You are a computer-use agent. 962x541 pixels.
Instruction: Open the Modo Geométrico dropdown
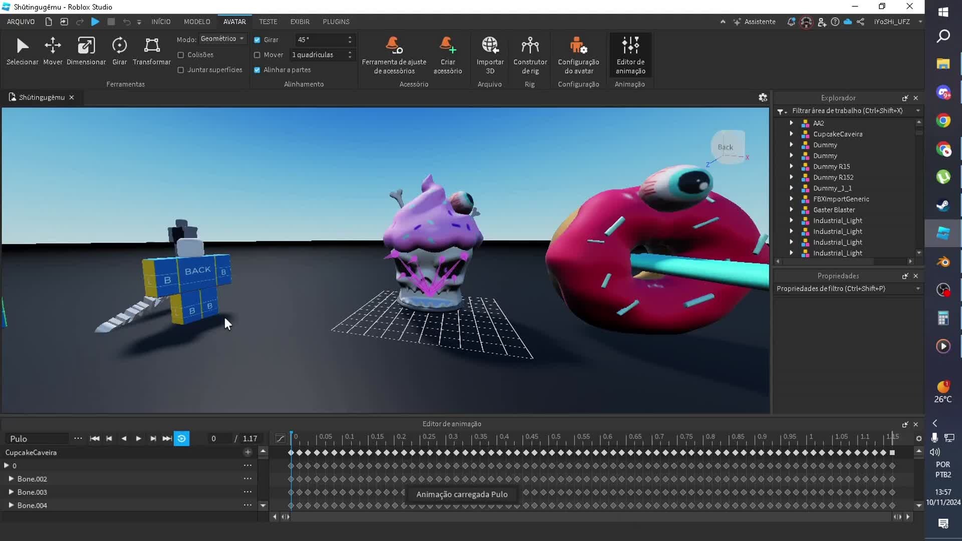[222, 39]
